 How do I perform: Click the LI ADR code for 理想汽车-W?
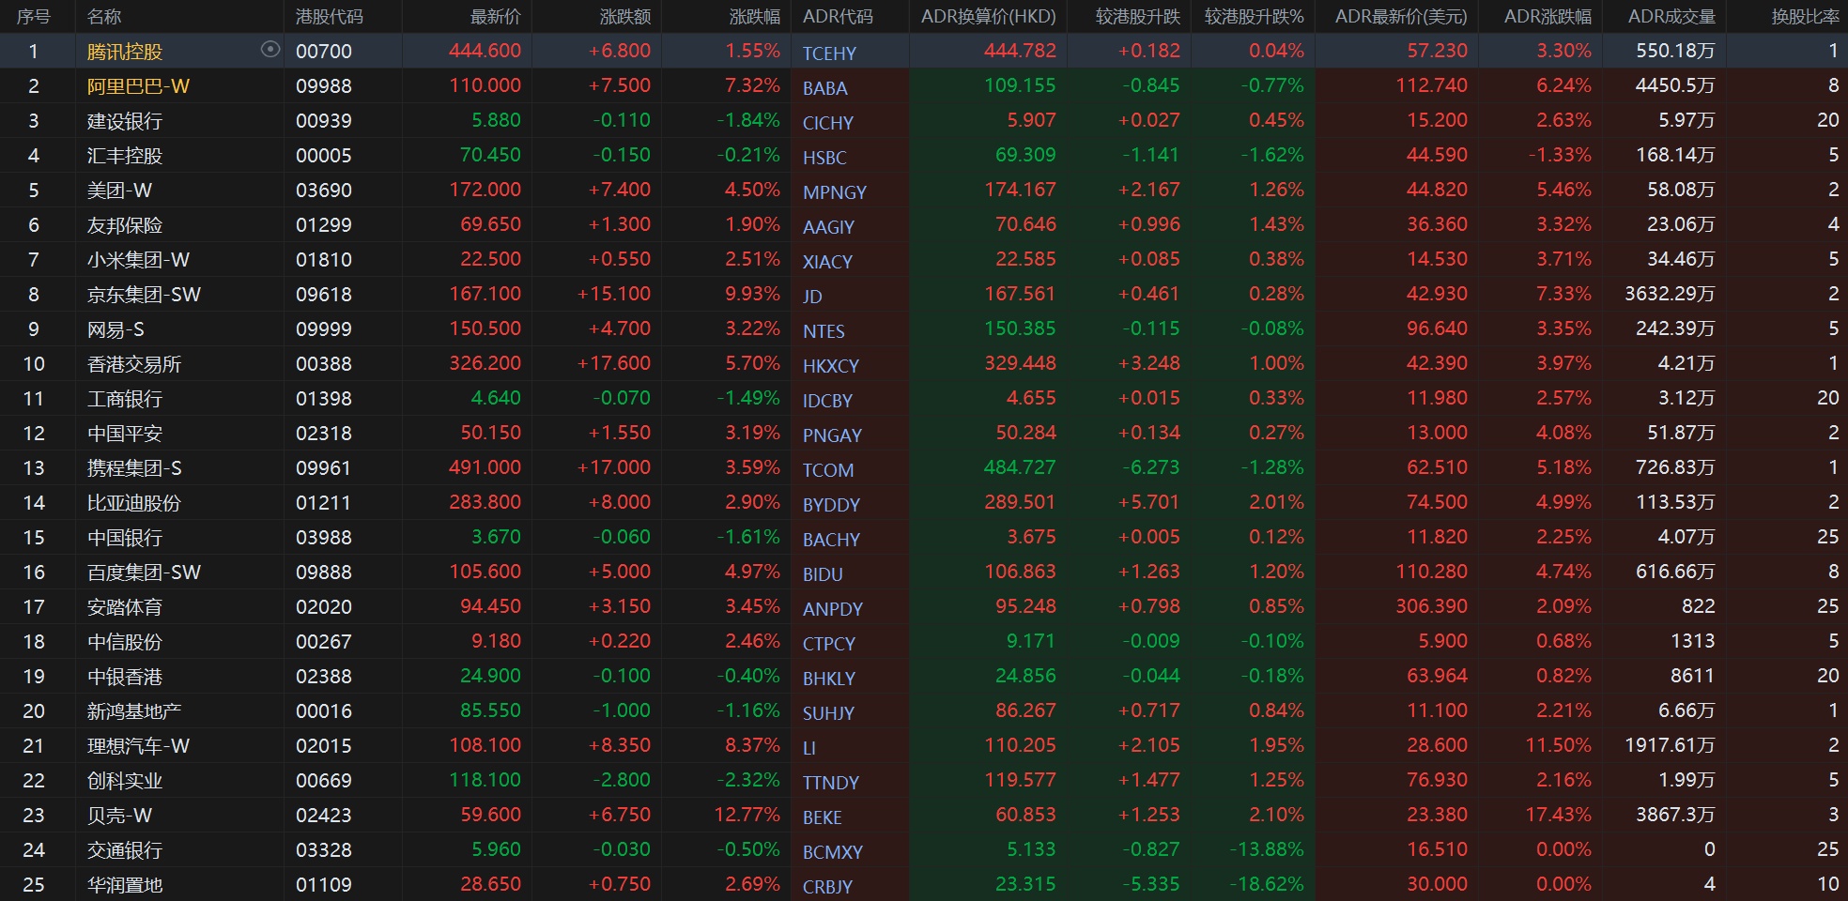coord(809,748)
